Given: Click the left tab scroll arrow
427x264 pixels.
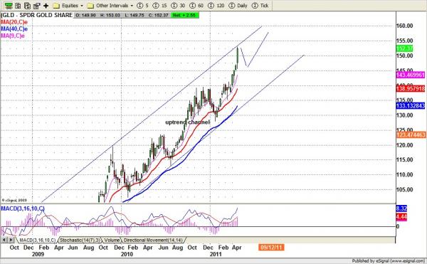Looking at the screenshot, I should pos(4,240).
